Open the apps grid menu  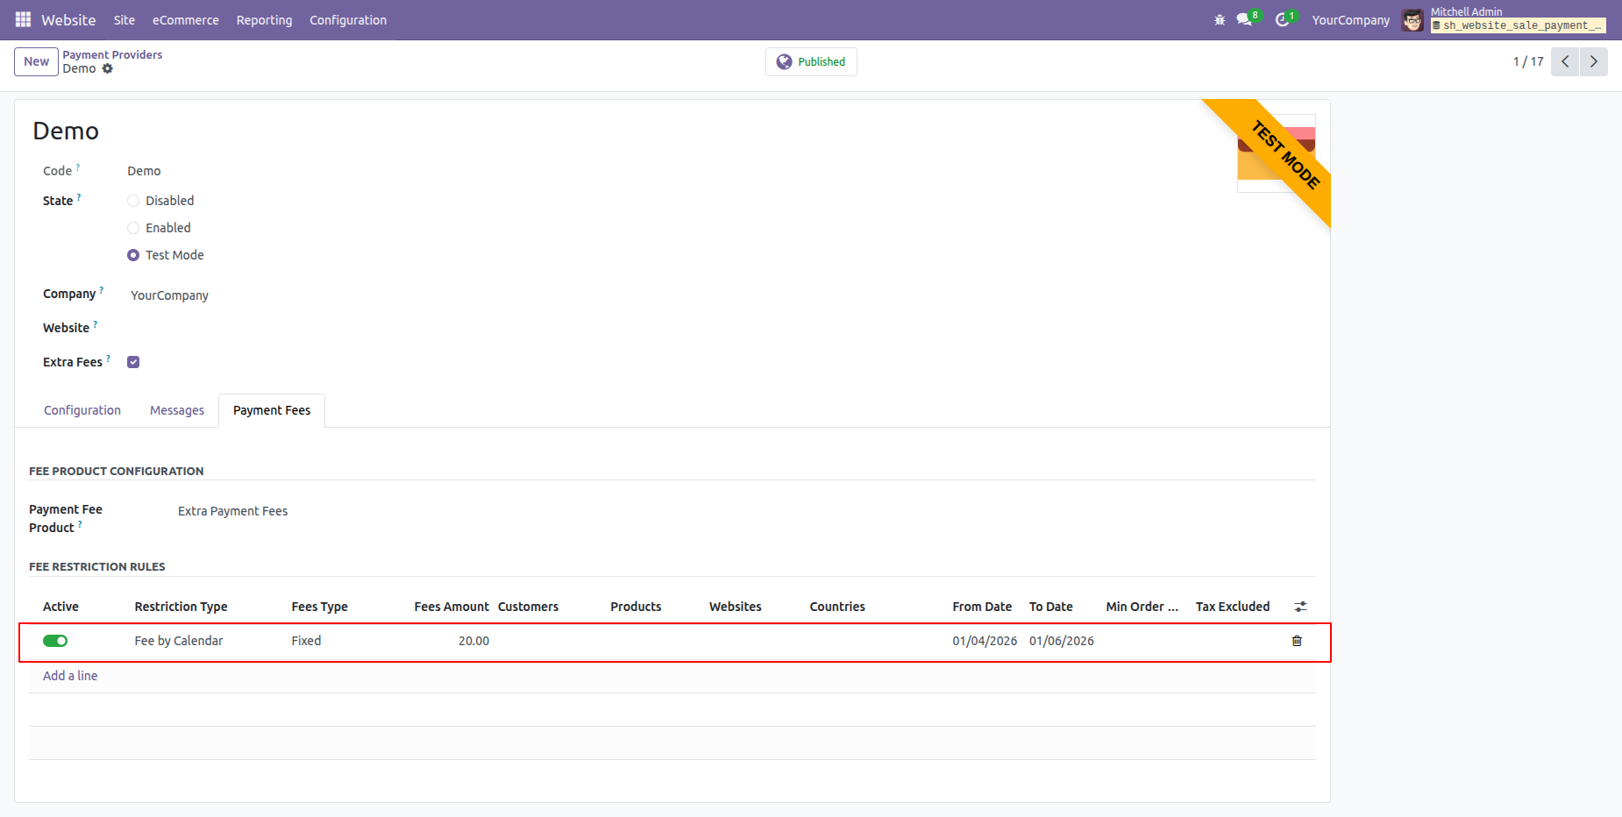point(23,19)
